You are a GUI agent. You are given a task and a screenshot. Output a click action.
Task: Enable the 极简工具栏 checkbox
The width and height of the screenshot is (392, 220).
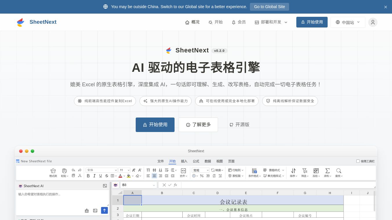point(358,161)
